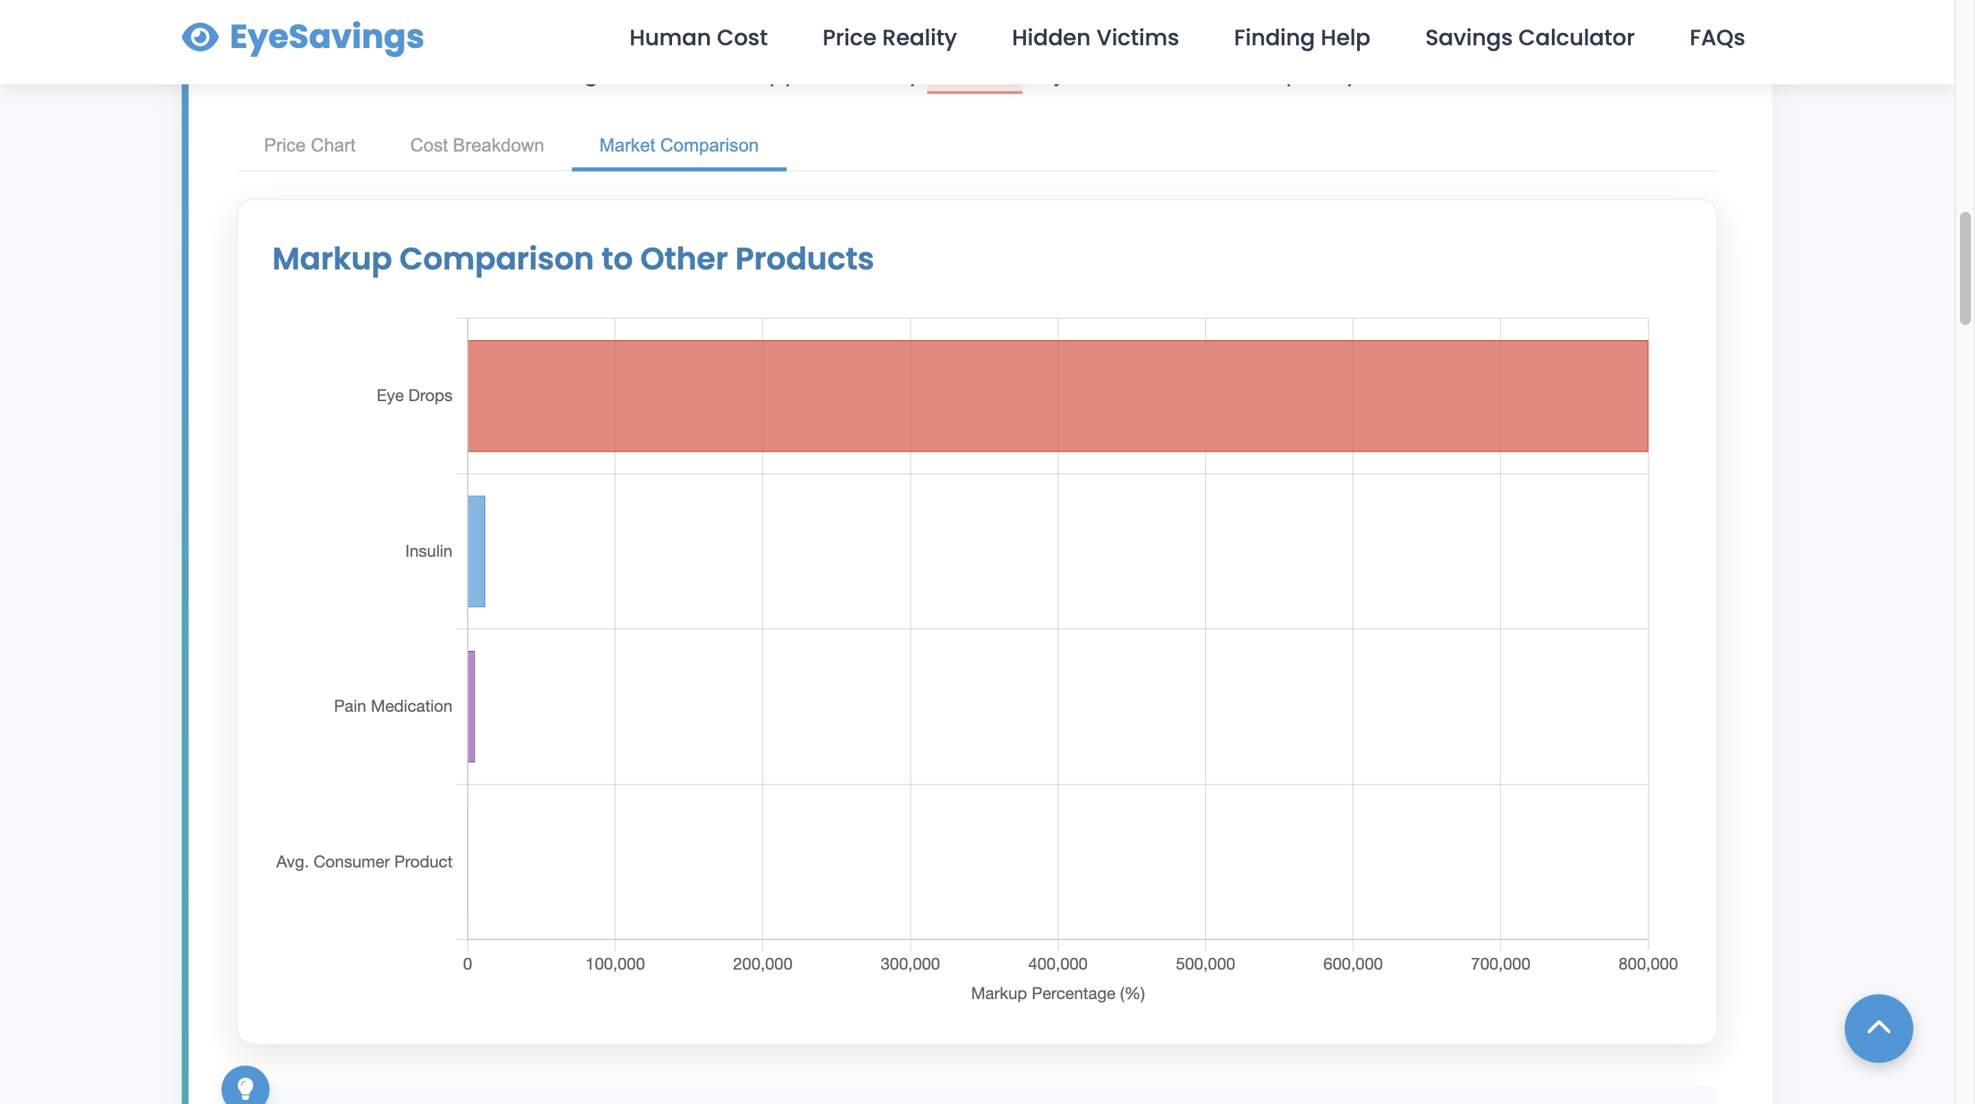This screenshot has width=1975, height=1104.
Task: Navigate to Price Reality
Action: point(889,38)
